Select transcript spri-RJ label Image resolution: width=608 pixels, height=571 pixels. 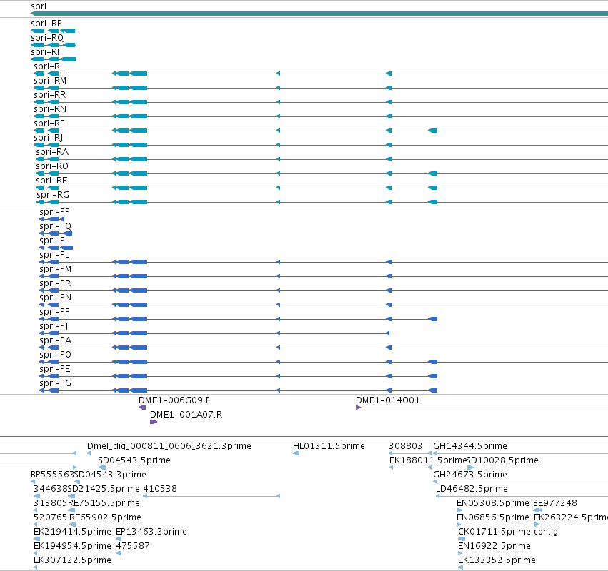48,138
